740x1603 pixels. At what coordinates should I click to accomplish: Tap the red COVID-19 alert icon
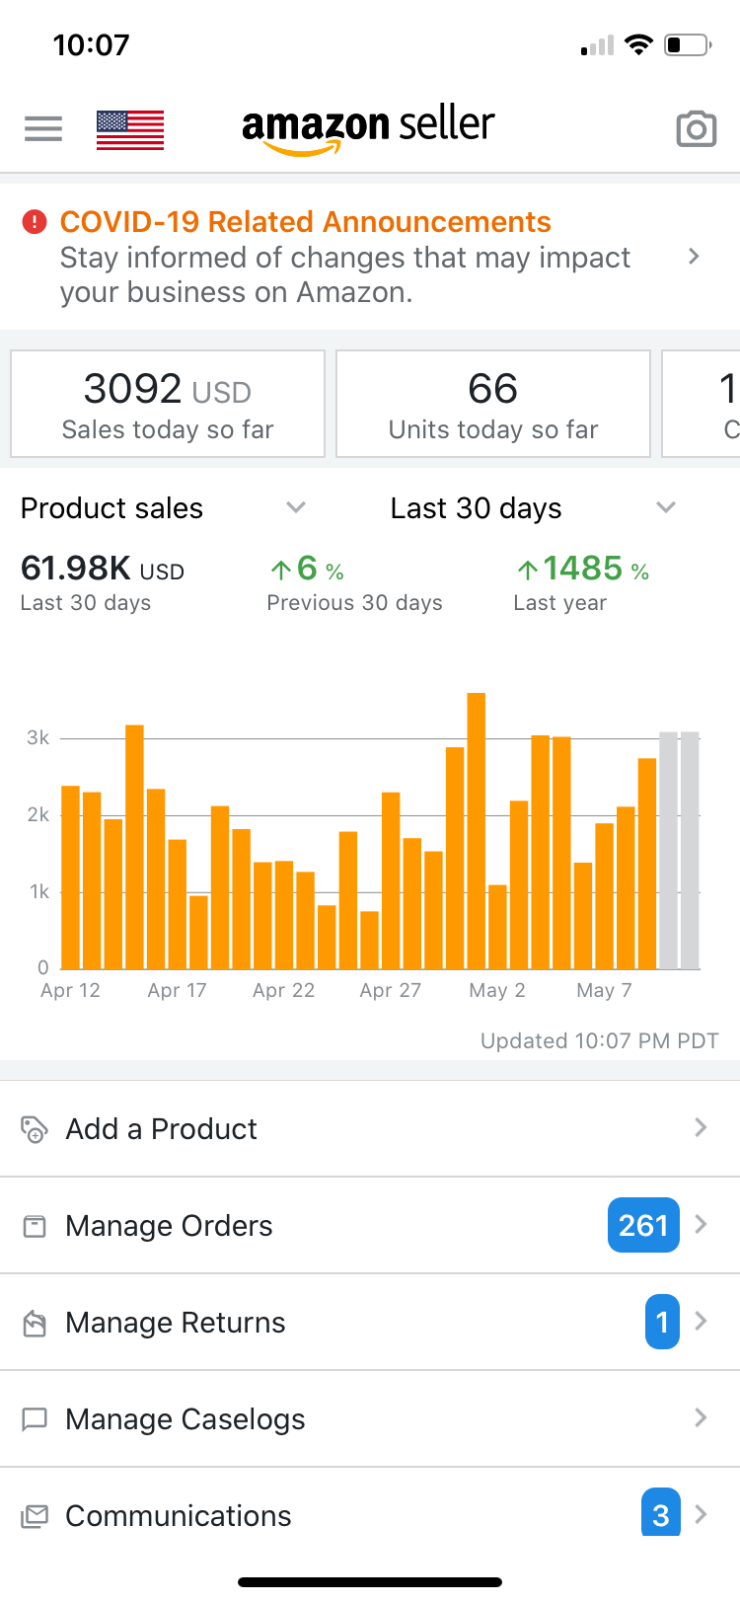[x=35, y=222]
